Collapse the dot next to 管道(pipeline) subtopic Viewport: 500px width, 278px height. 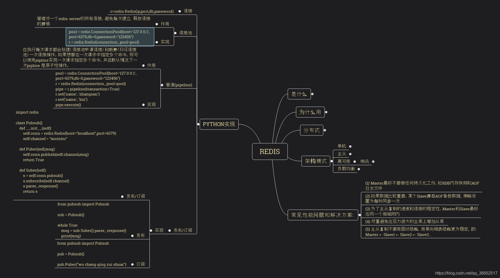162,85
